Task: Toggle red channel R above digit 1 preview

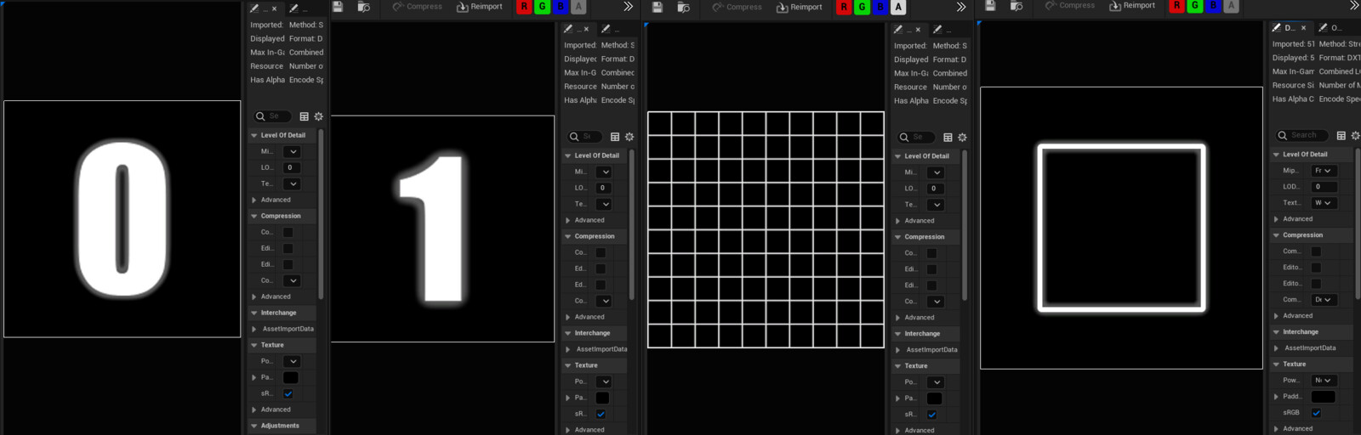Action: [524, 7]
